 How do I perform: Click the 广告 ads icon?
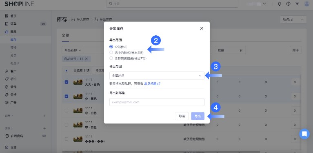point(7,103)
